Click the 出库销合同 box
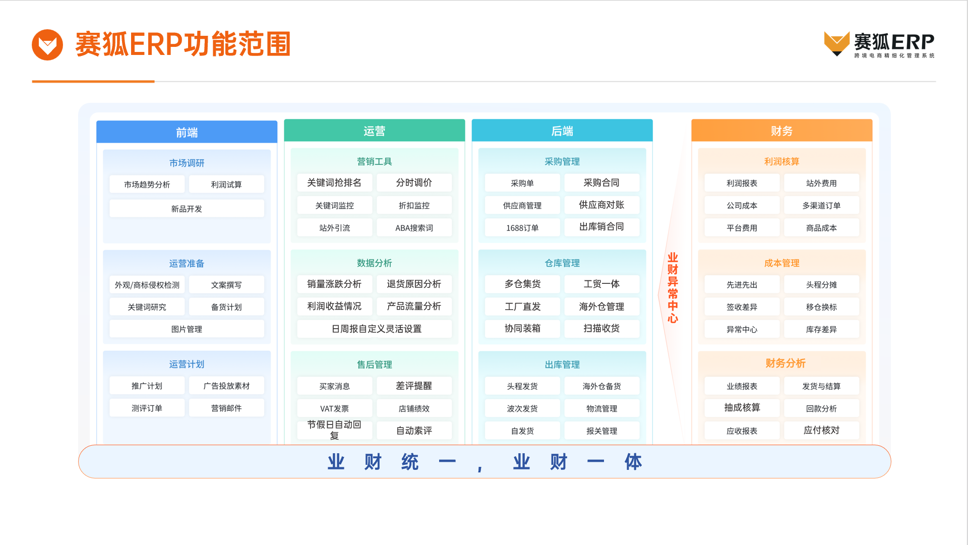The image size is (968, 545). 601,227
